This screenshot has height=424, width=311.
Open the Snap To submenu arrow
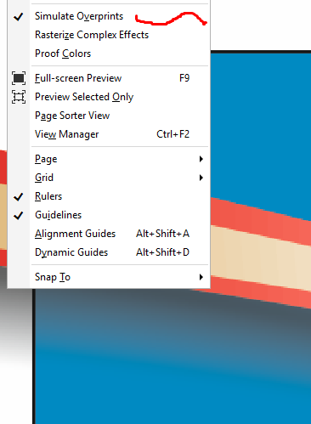(x=201, y=277)
